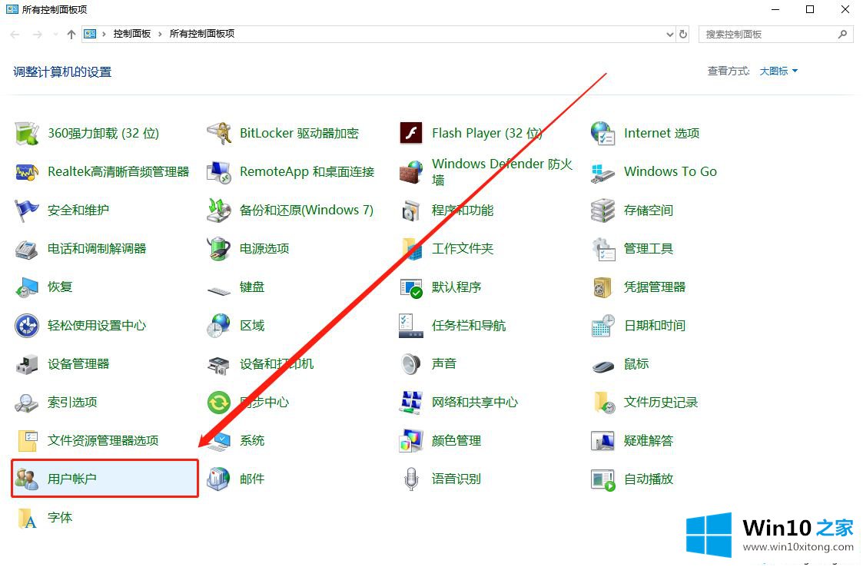
Task: Go forward with the forward arrow
Action: pyautogui.click(x=38, y=34)
